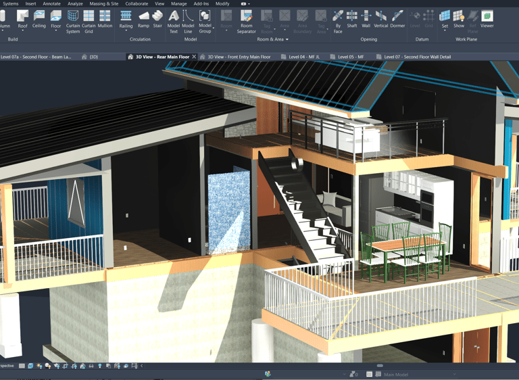
Task: Select the Stair tool
Action: coord(157,19)
